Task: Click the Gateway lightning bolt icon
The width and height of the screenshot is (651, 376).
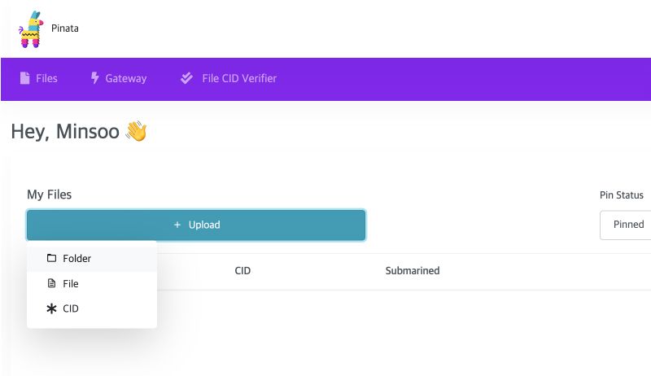Action: point(94,77)
